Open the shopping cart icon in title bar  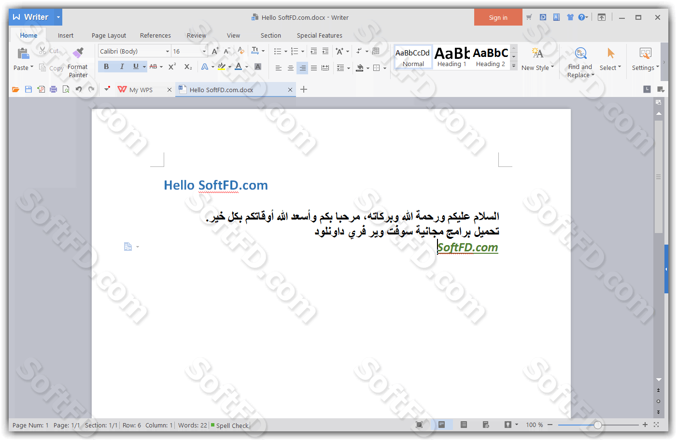[529, 17]
